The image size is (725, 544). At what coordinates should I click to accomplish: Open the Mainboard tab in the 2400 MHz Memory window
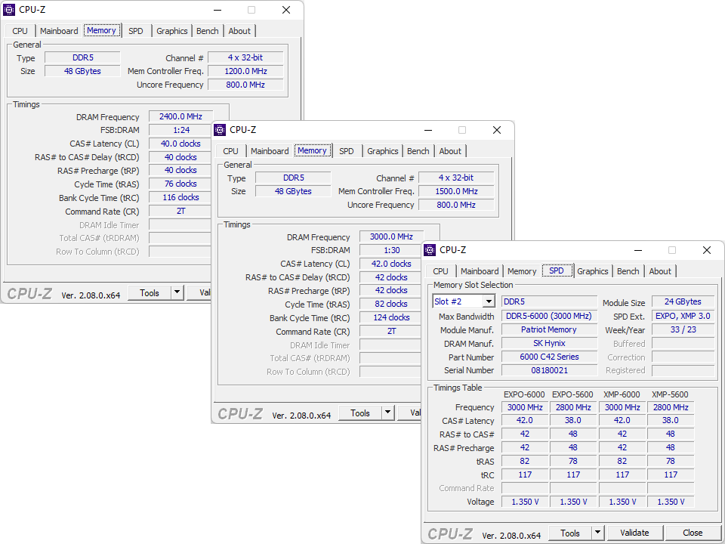59,31
